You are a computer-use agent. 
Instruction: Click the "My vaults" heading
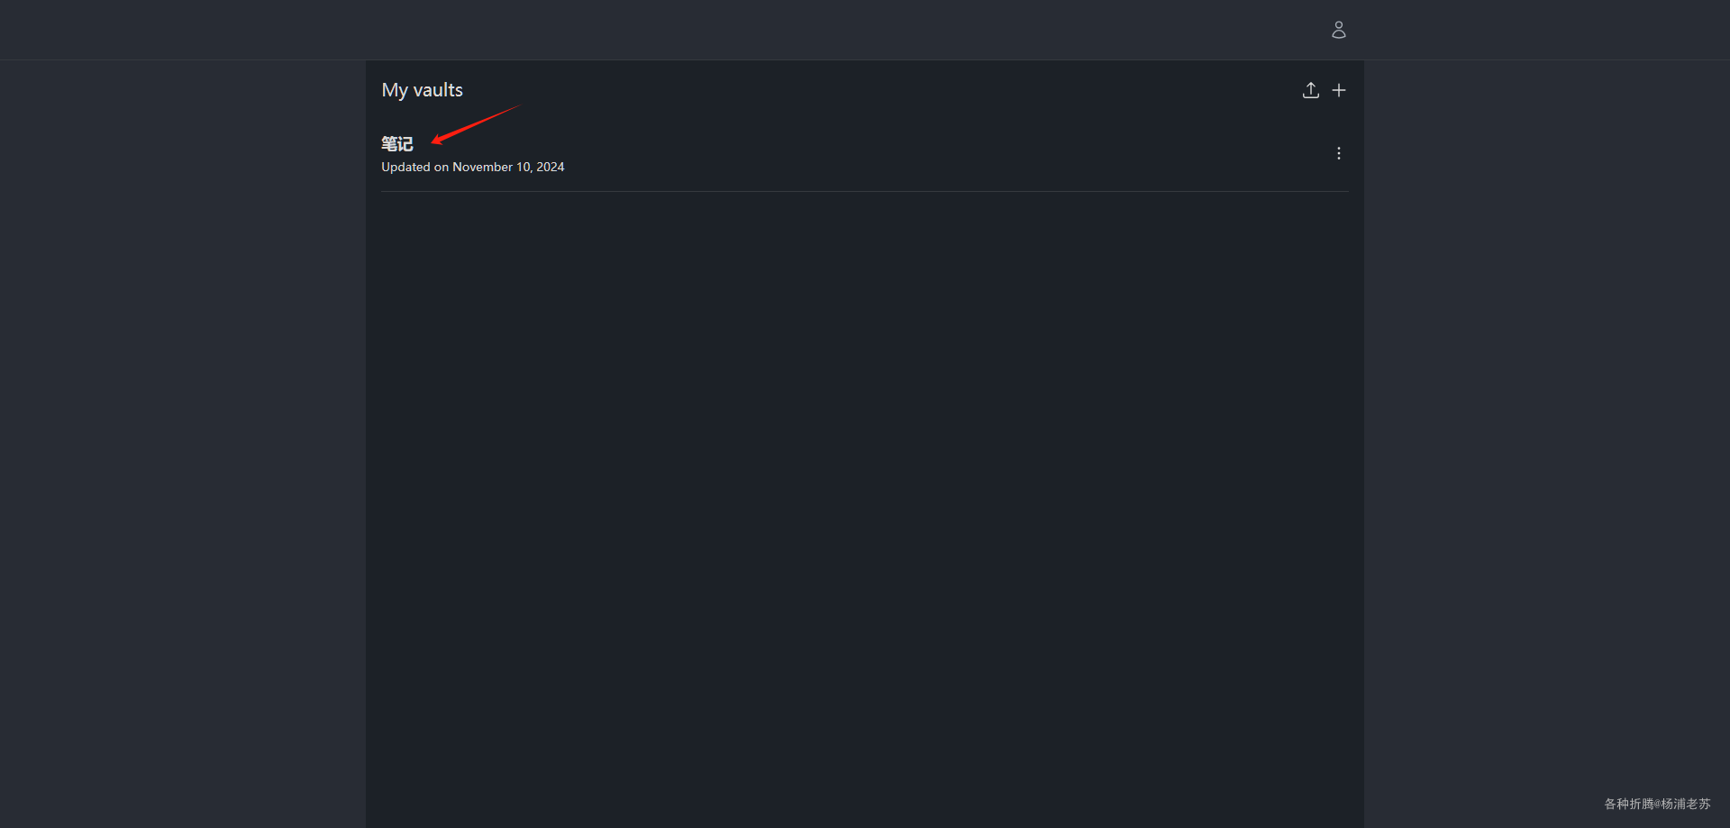click(x=422, y=90)
